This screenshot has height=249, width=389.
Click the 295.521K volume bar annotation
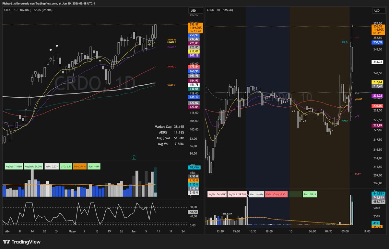pyautogui.click(x=228, y=214)
